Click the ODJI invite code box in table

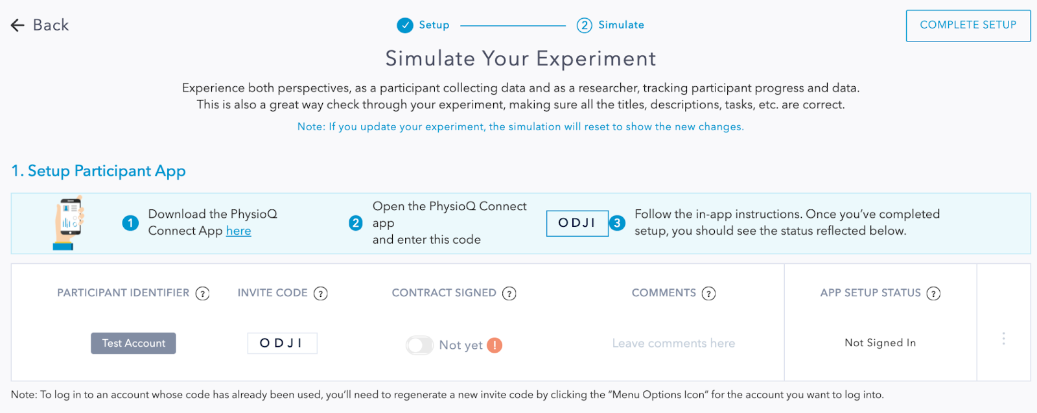click(282, 343)
